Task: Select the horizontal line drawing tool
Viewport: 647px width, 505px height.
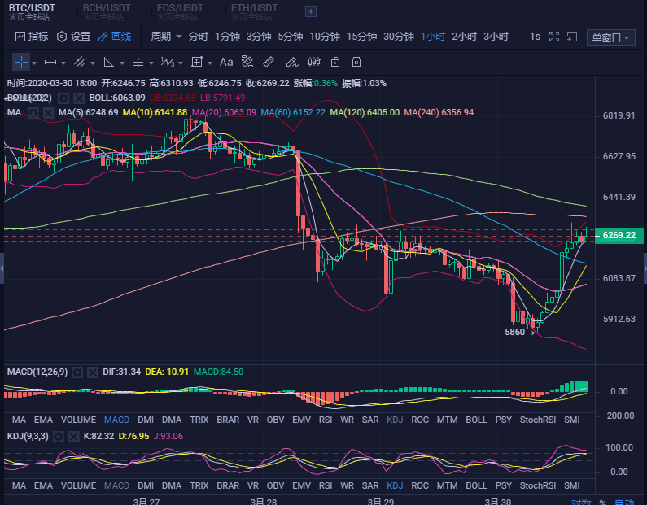Action: (50, 63)
